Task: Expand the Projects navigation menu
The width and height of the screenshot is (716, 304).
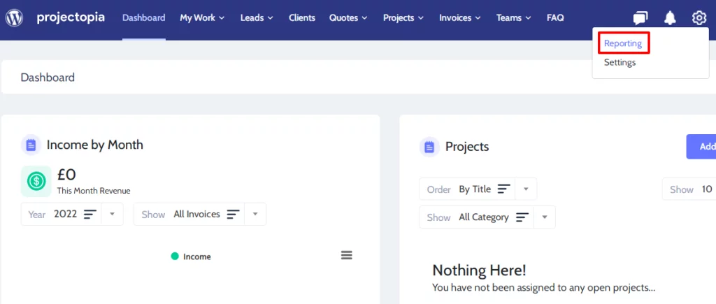Action: 403,17
